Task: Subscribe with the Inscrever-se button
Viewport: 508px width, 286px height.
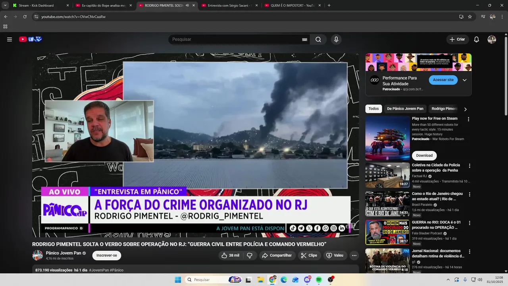Action: click(x=107, y=255)
